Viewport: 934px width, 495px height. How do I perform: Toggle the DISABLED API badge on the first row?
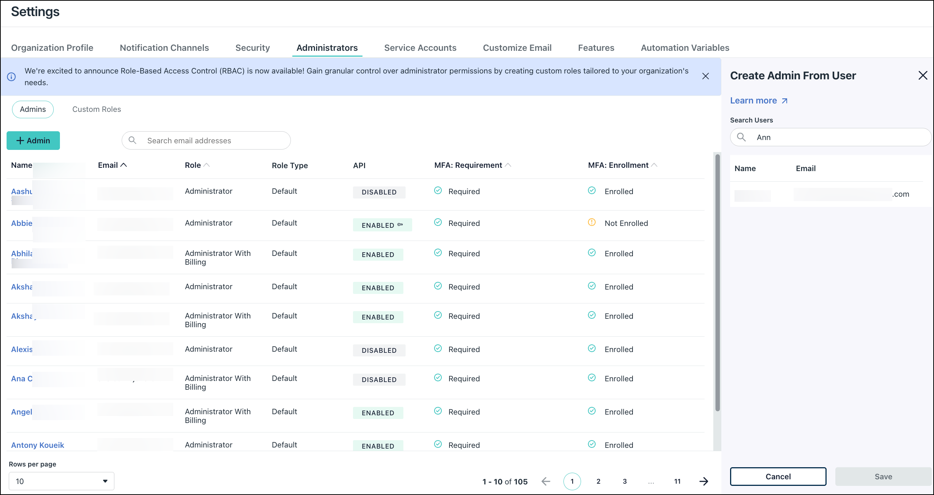click(x=379, y=192)
